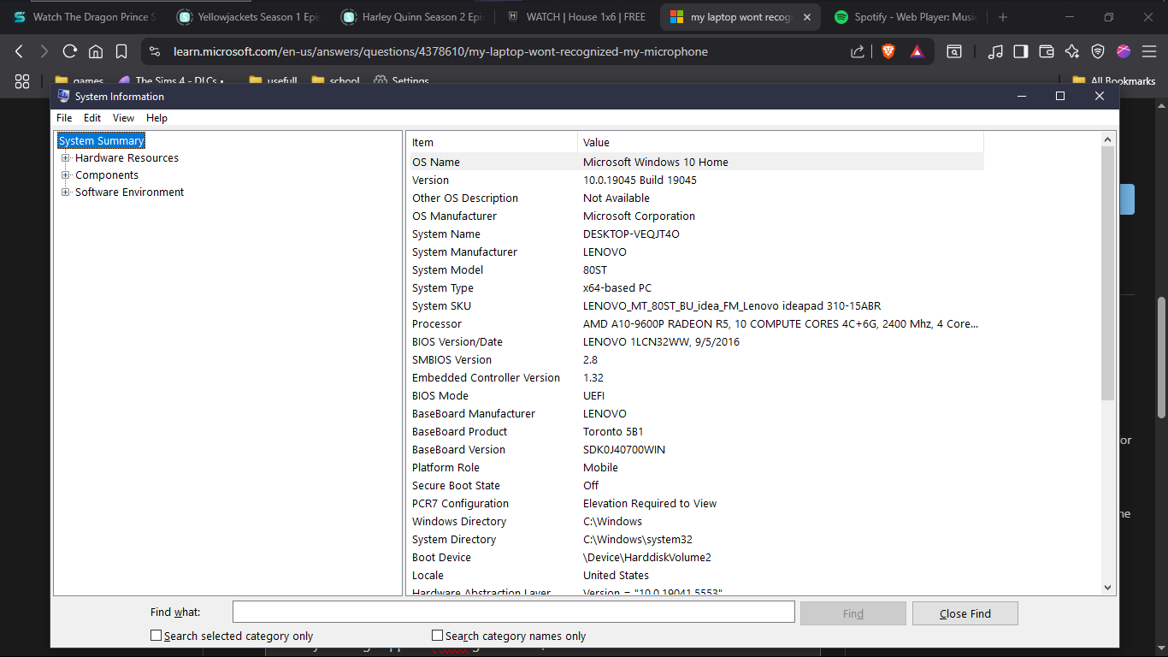Viewport: 1168px width, 657px height.
Task: Open the Brave hamburger main menu
Action: coord(1149,51)
